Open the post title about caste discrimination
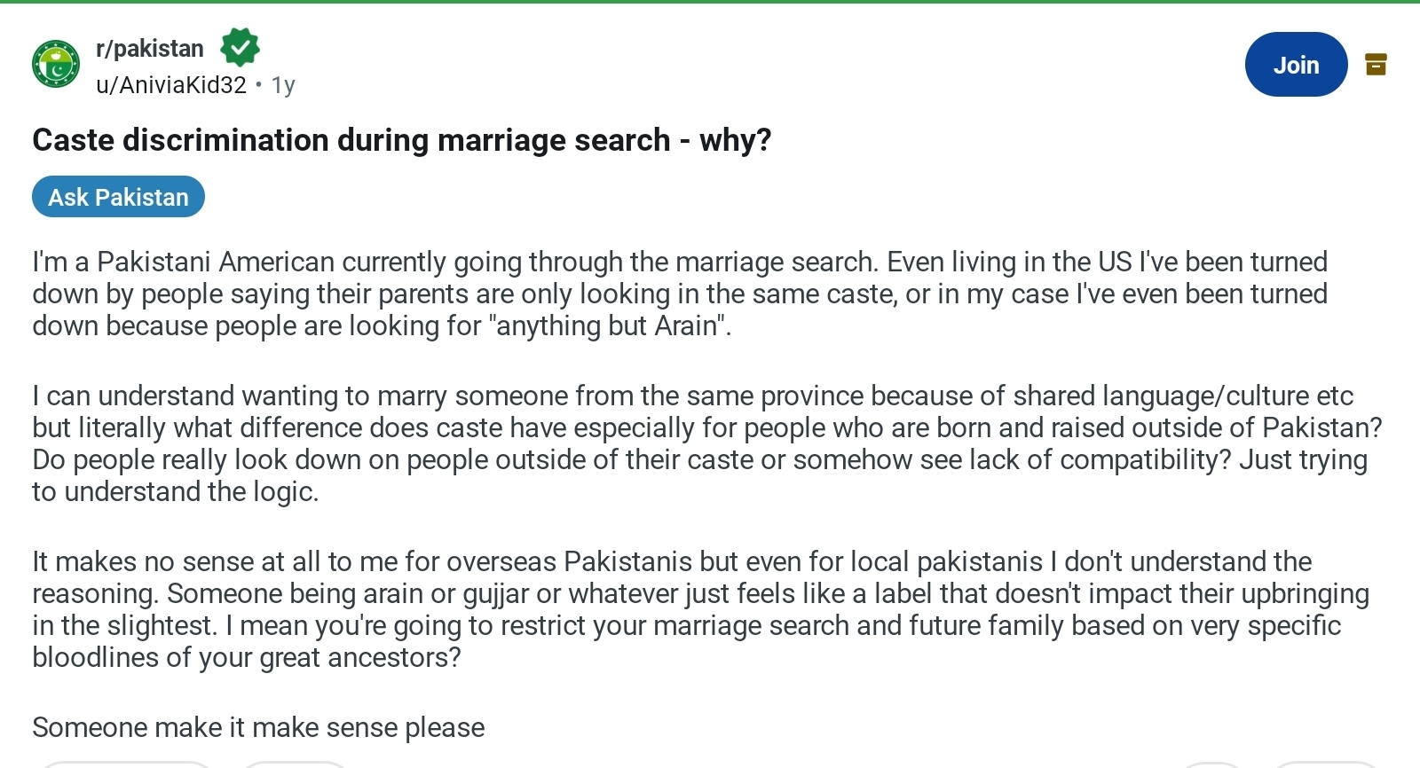The image size is (1420, 768). (x=402, y=140)
